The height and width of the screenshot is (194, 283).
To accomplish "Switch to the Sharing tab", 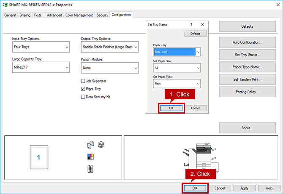I will click(25, 15).
